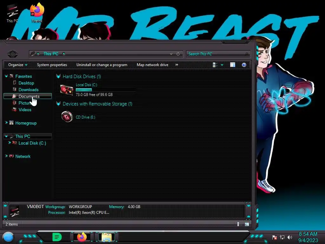Image resolution: width=325 pixels, height=244 pixels.
Task: Collapse the Favorites tree group
Action: (x=6, y=76)
